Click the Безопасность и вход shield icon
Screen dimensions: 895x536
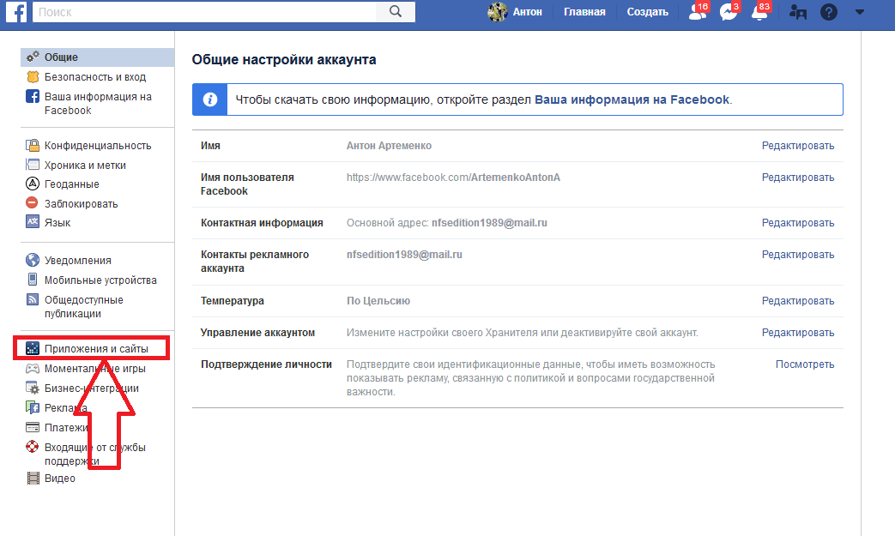[33, 76]
